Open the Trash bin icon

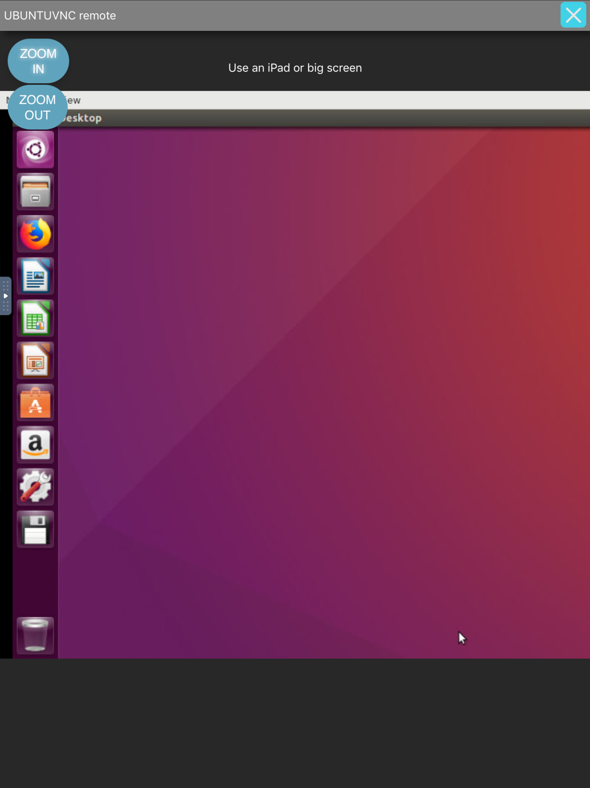[x=35, y=635]
